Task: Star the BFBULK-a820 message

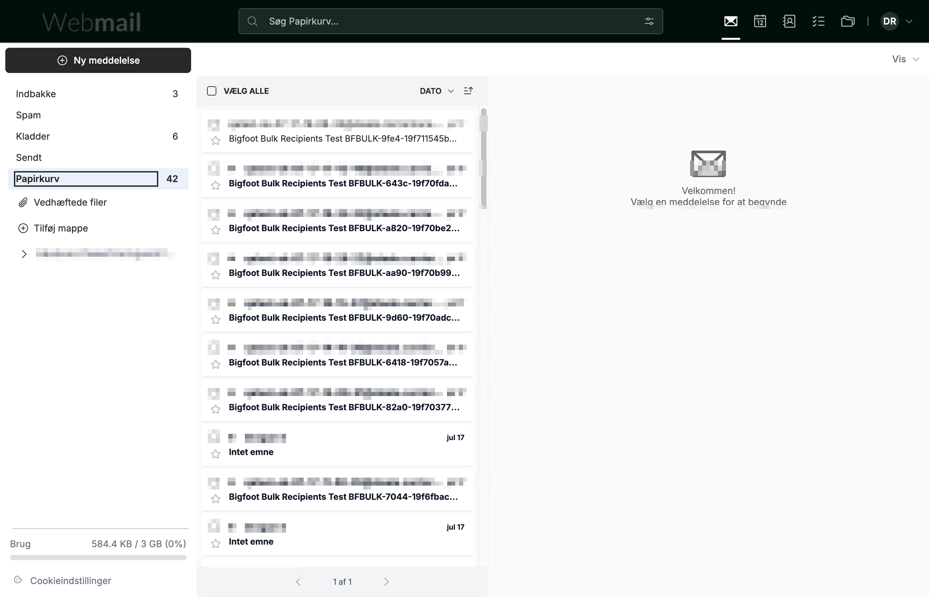Action: click(x=216, y=230)
